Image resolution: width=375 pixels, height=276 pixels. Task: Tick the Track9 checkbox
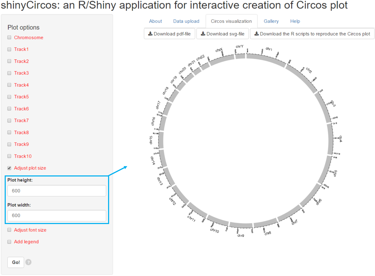pos(9,144)
